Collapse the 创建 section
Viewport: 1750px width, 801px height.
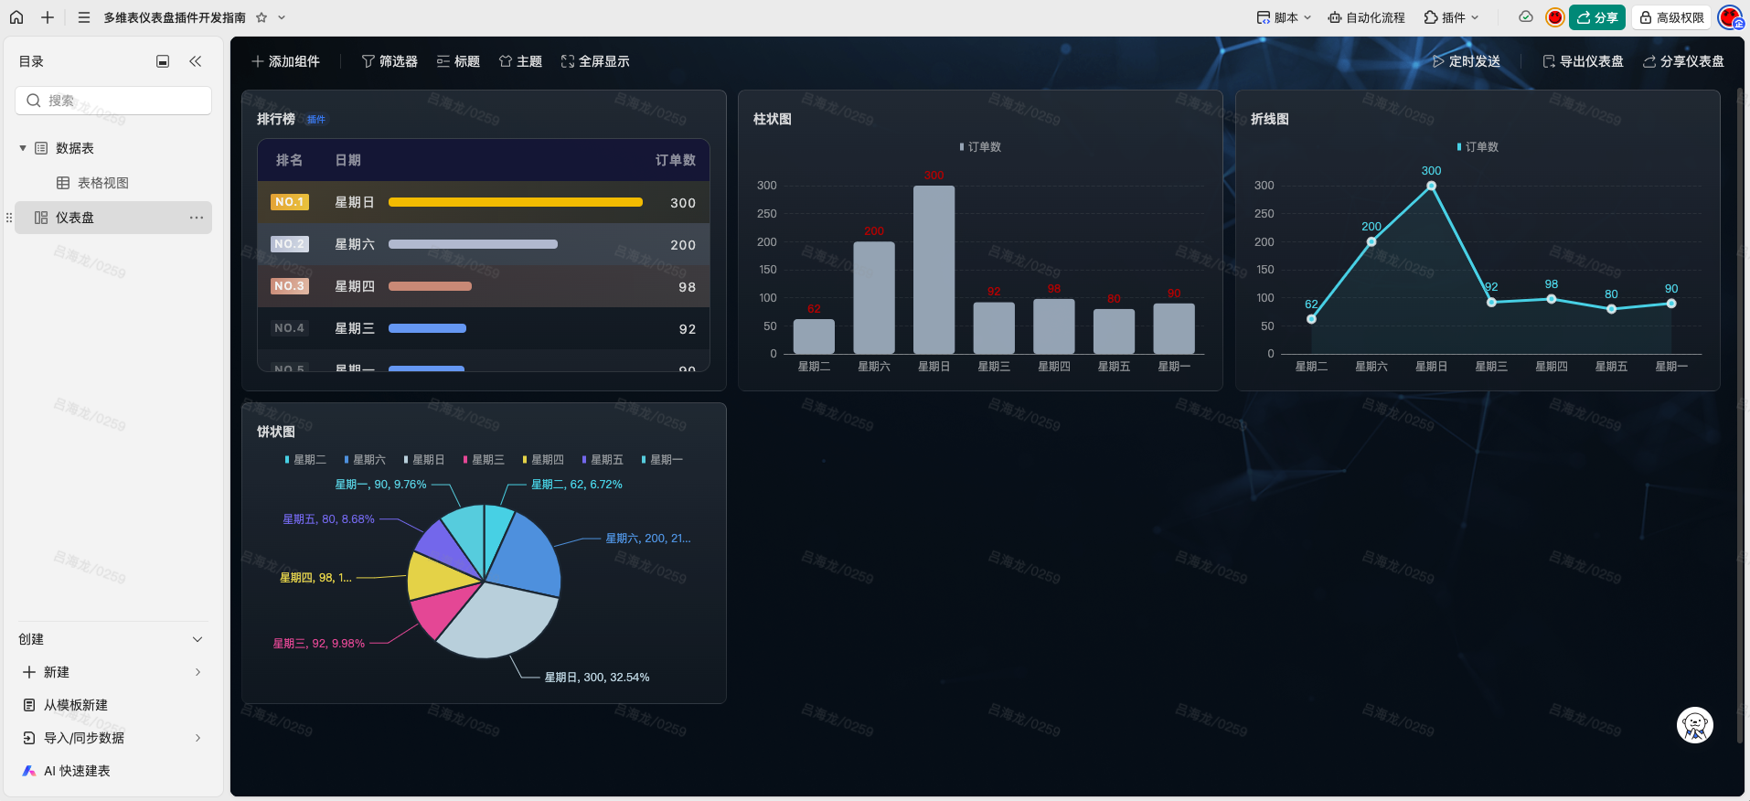pyautogui.click(x=197, y=639)
